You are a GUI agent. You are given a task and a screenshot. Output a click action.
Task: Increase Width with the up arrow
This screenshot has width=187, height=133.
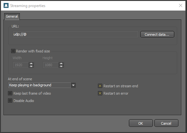click(x=31, y=64)
